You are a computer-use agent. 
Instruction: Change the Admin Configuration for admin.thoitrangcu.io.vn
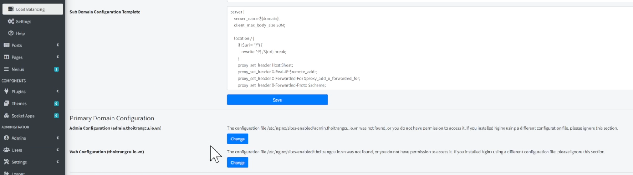237,139
